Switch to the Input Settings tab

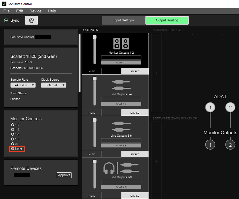tap(124, 20)
